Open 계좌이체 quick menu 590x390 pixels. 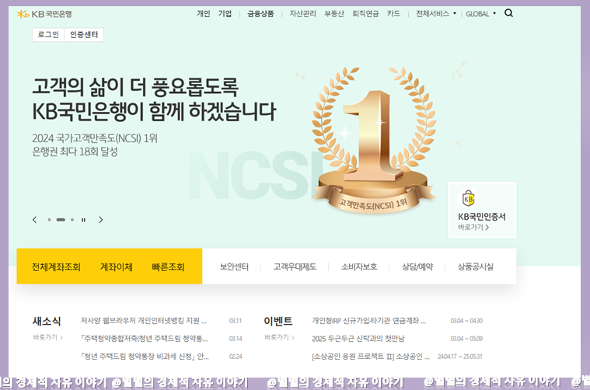tap(117, 267)
